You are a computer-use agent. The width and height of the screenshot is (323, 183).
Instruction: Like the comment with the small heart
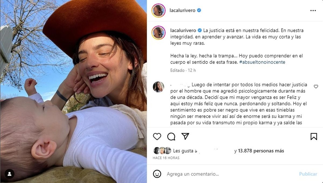click(316, 86)
